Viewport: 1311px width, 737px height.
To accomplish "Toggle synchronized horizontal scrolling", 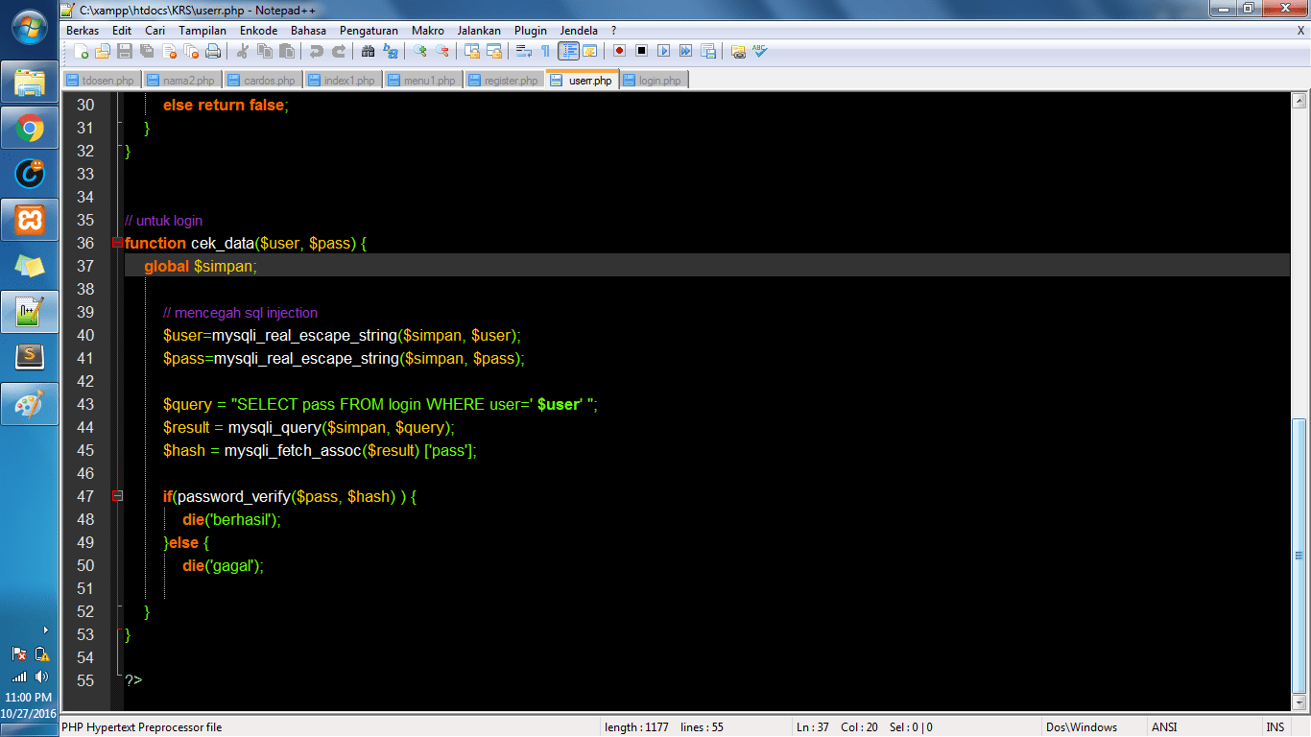I will (x=493, y=51).
